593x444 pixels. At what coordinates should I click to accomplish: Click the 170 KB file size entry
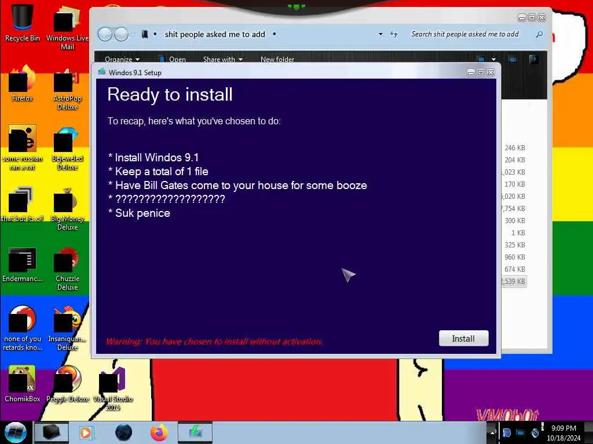(x=515, y=184)
